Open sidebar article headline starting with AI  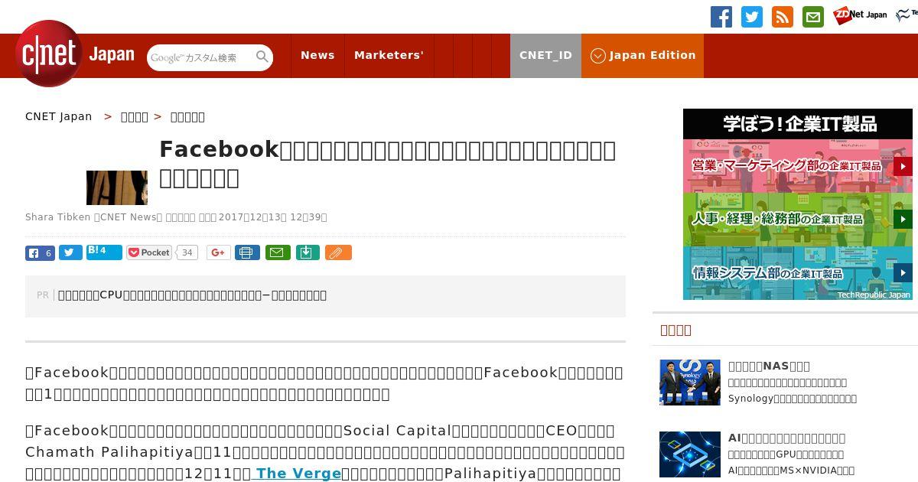pyautogui.click(x=786, y=438)
